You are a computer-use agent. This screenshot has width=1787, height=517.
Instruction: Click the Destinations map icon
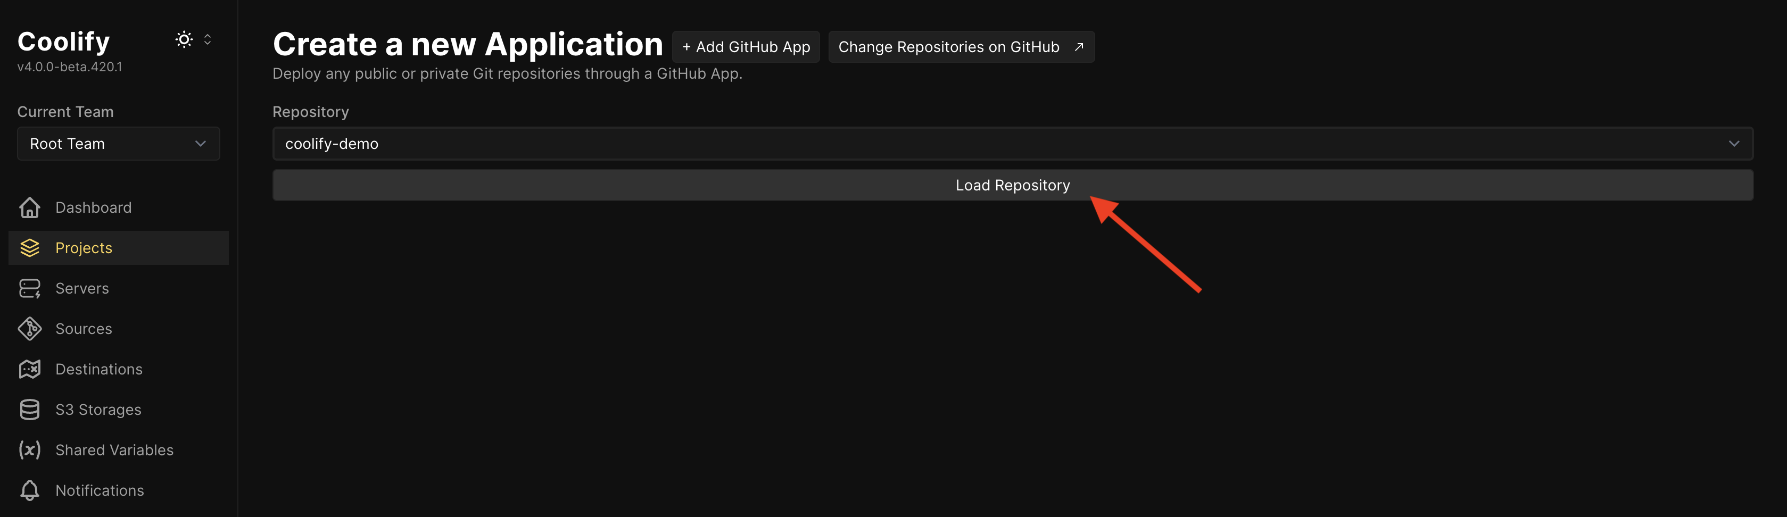pyautogui.click(x=30, y=369)
